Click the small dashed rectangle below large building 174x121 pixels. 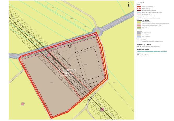tap(93, 84)
